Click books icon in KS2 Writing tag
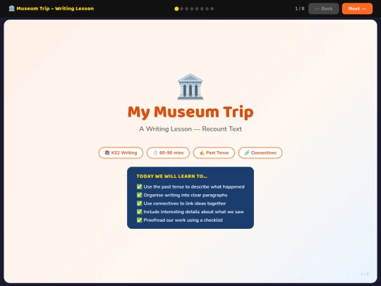The image size is (381, 286). (107, 153)
